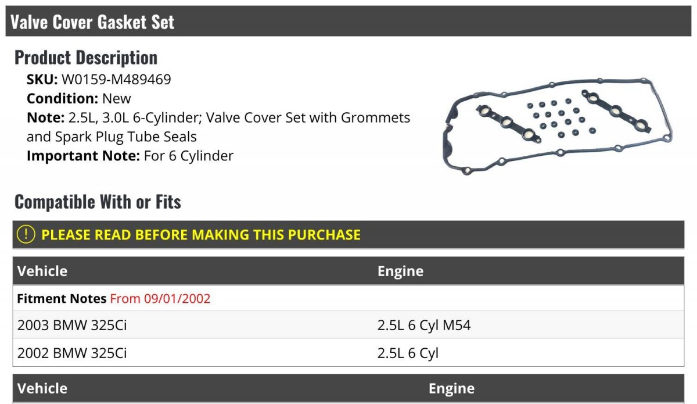Click the red From 09/01/2002 fitment note
The image size is (697, 404).
(x=160, y=299)
